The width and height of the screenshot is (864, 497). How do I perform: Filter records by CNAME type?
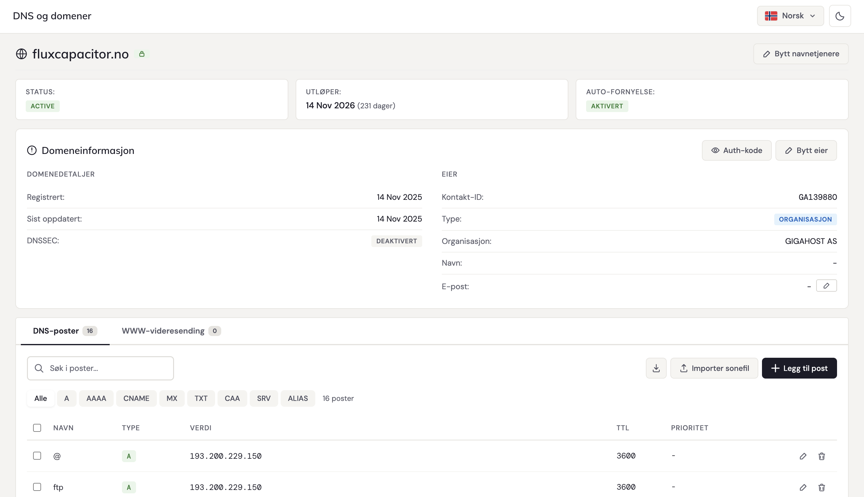click(136, 398)
